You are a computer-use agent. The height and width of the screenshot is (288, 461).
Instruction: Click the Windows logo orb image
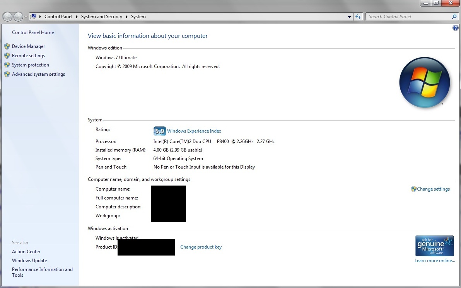pos(425,82)
